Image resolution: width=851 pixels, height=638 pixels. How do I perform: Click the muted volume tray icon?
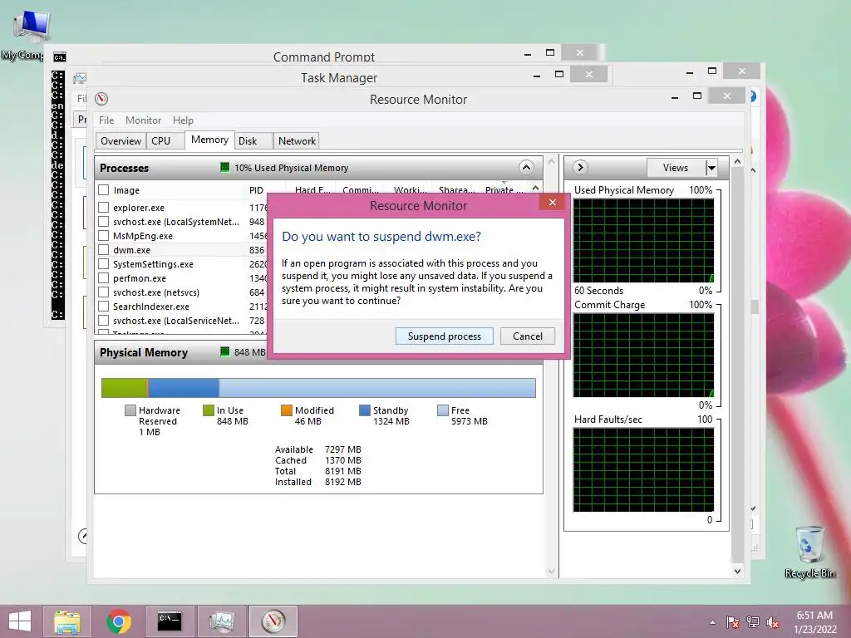[x=773, y=621]
